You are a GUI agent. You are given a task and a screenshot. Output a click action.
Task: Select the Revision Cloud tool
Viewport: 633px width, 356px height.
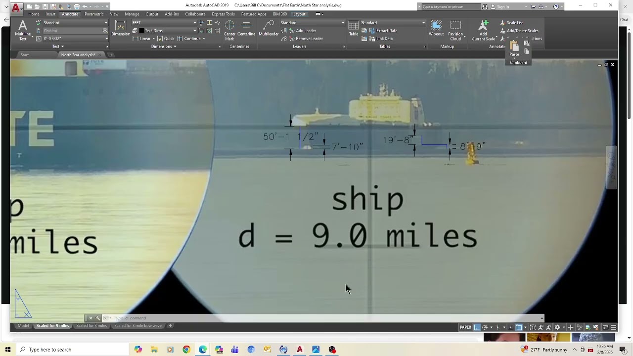455,30
